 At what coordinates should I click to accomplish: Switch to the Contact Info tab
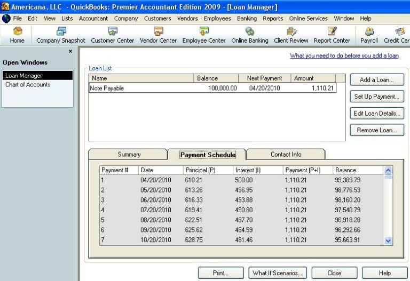[286, 154]
